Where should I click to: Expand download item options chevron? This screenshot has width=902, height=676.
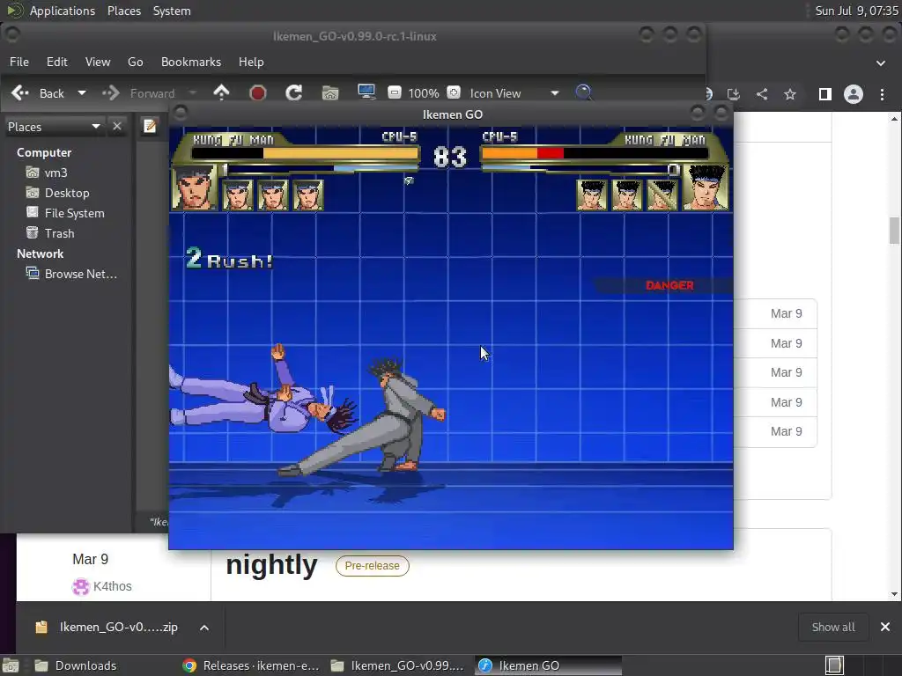click(x=204, y=628)
